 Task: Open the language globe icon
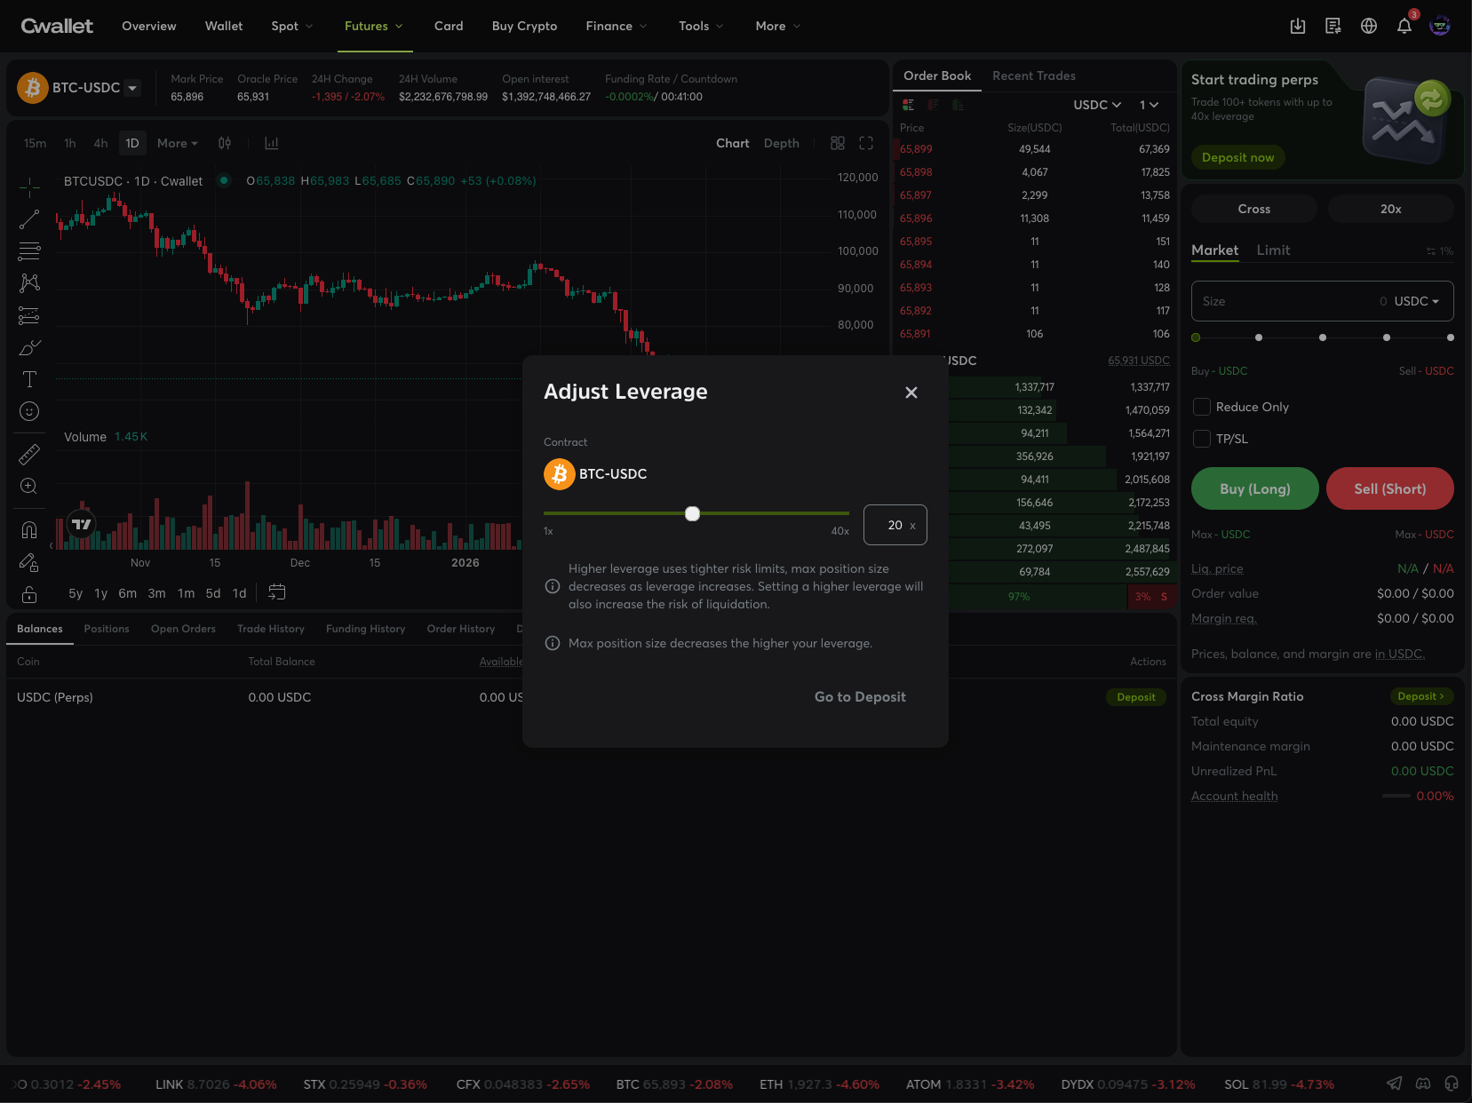(x=1368, y=27)
